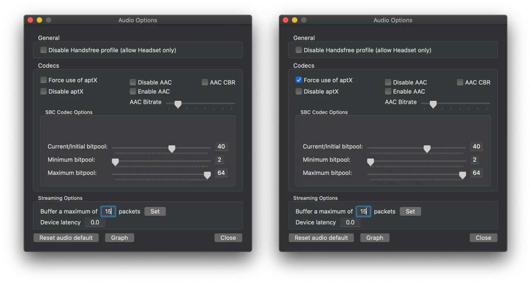The height and width of the screenshot is (283, 531).
Task: Enable "Disable aptX" in the left dialog
Action: click(44, 91)
